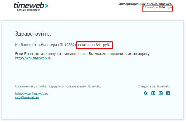186x122 pixels.
Task: Open the http://wm.timeweb.ru link
Action: 33,58
